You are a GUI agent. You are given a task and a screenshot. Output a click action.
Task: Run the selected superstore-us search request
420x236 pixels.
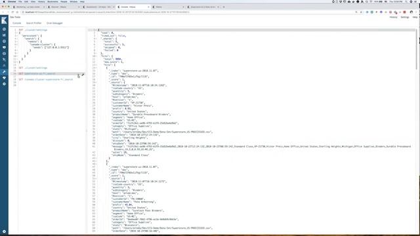79,76
